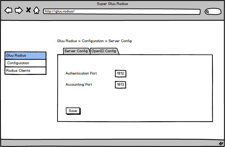Open Configuration in the sidebar menu

pyautogui.click(x=25, y=63)
